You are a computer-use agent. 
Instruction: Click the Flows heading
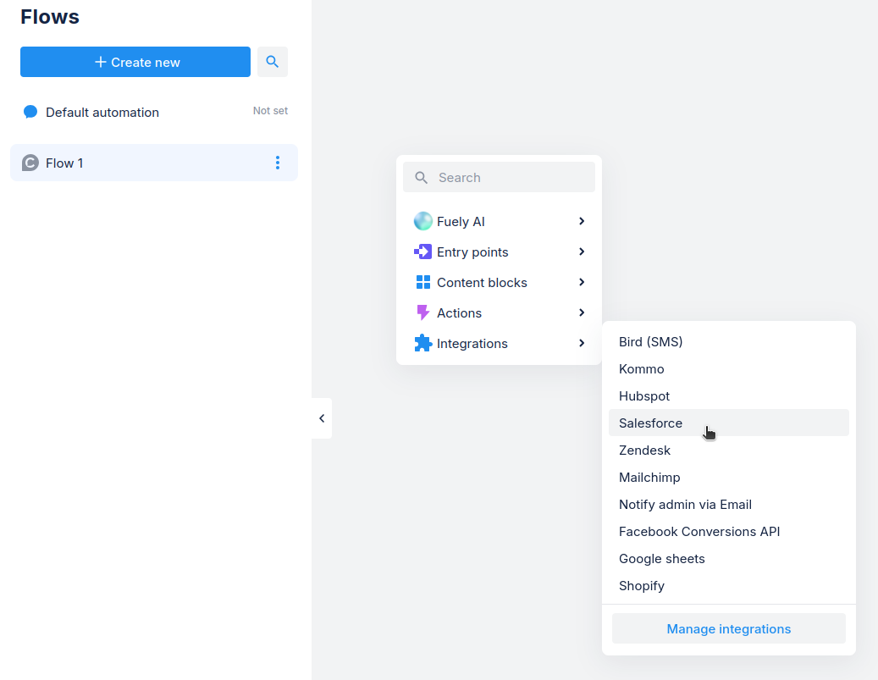(50, 17)
